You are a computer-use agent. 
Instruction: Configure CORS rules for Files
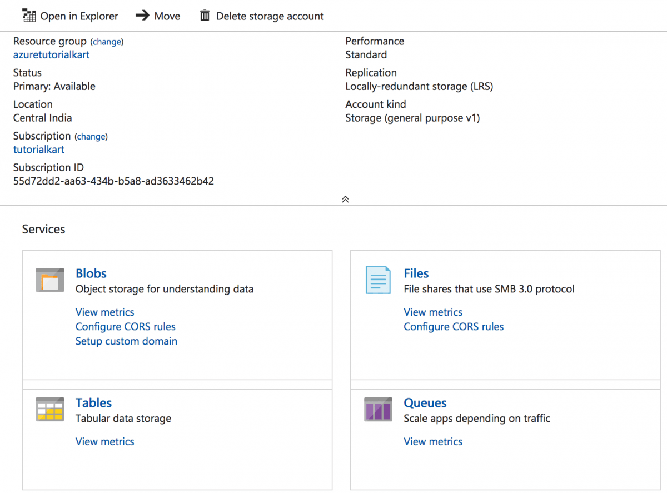point(454,326)
